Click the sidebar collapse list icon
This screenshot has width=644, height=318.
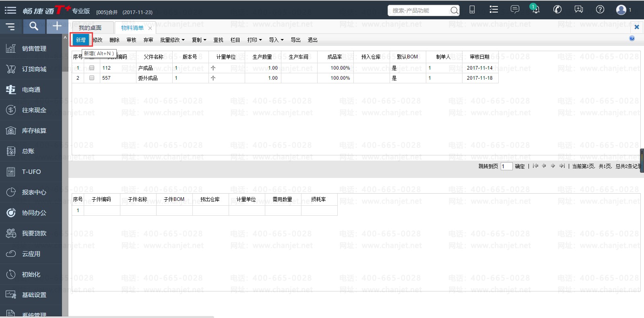coord(10,27)
